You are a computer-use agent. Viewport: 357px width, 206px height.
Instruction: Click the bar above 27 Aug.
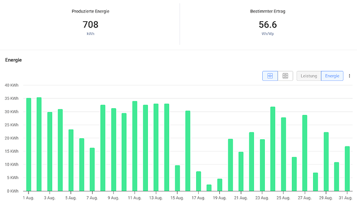point(305,153)
